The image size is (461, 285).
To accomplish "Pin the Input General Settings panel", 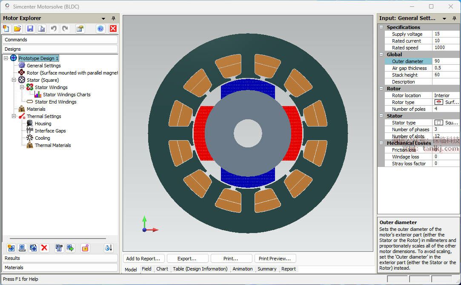I will (x=454, y=18).
